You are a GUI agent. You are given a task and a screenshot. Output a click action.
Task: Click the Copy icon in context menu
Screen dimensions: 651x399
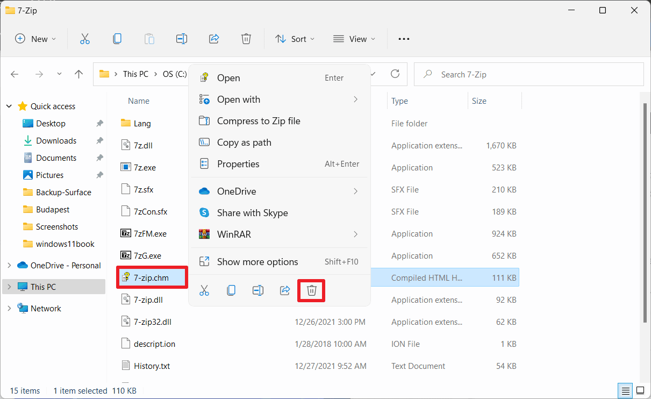click(x=231, y=291)
